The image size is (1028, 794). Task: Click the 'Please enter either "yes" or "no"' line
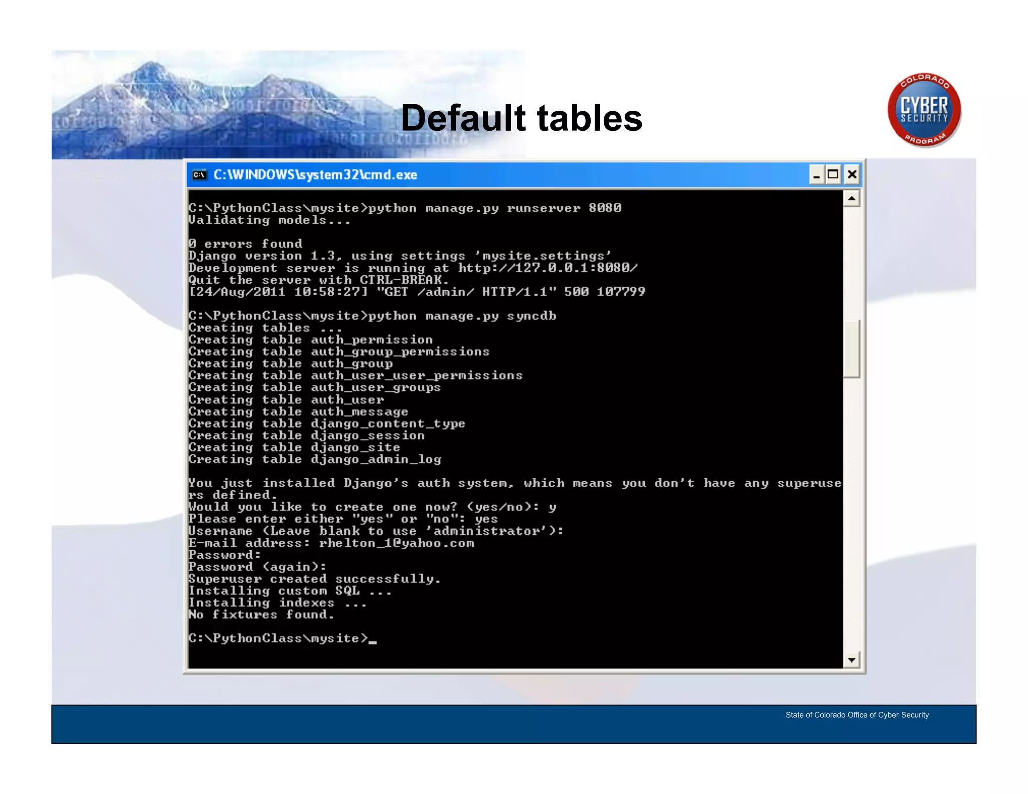coord(343,519)
